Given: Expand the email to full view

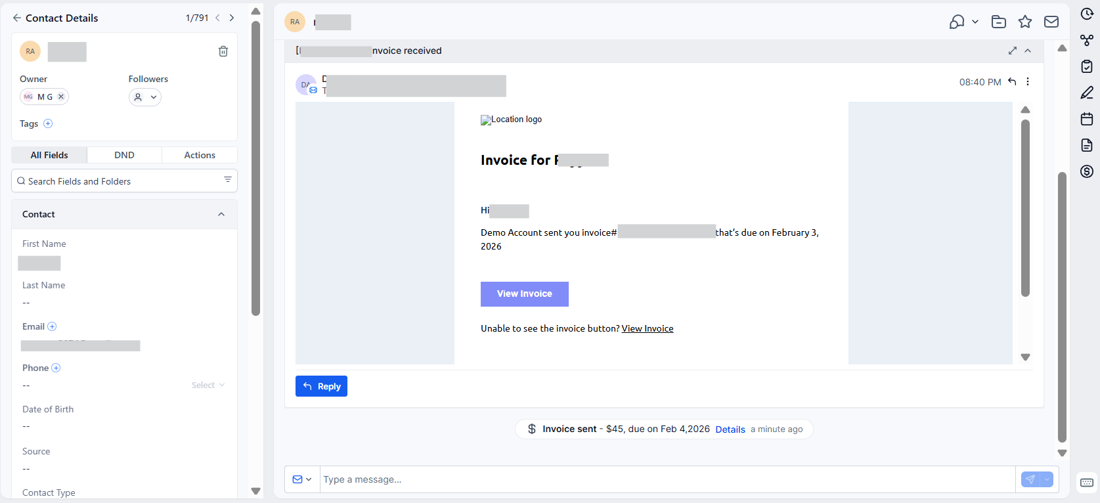Looking at the screenshot, I should [1013, 51].
